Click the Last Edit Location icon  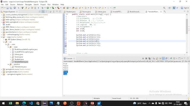click(x=96, y=8)
